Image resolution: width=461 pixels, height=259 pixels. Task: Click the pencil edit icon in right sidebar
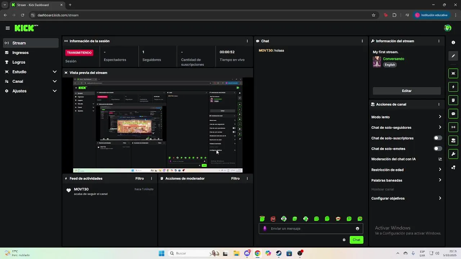[x=453, y=56]
